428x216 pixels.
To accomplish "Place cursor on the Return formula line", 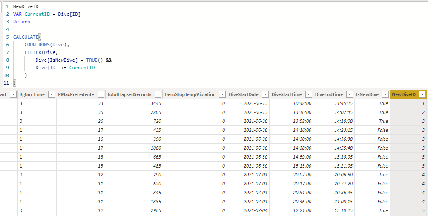I will tap(22, 22).
